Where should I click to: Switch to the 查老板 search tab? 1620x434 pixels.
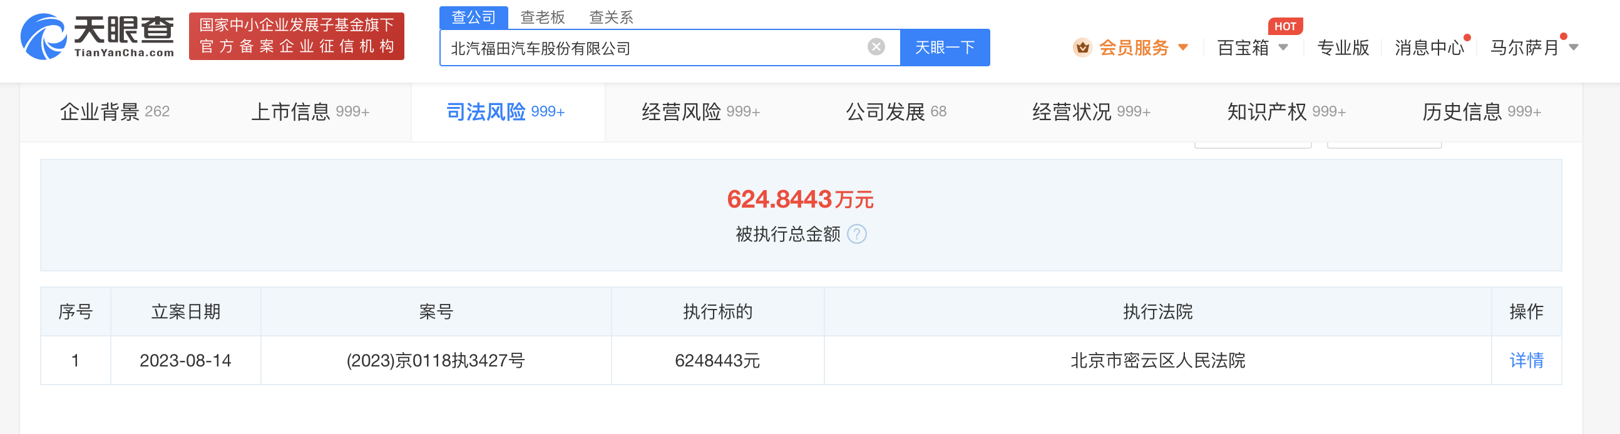[543, 17]
